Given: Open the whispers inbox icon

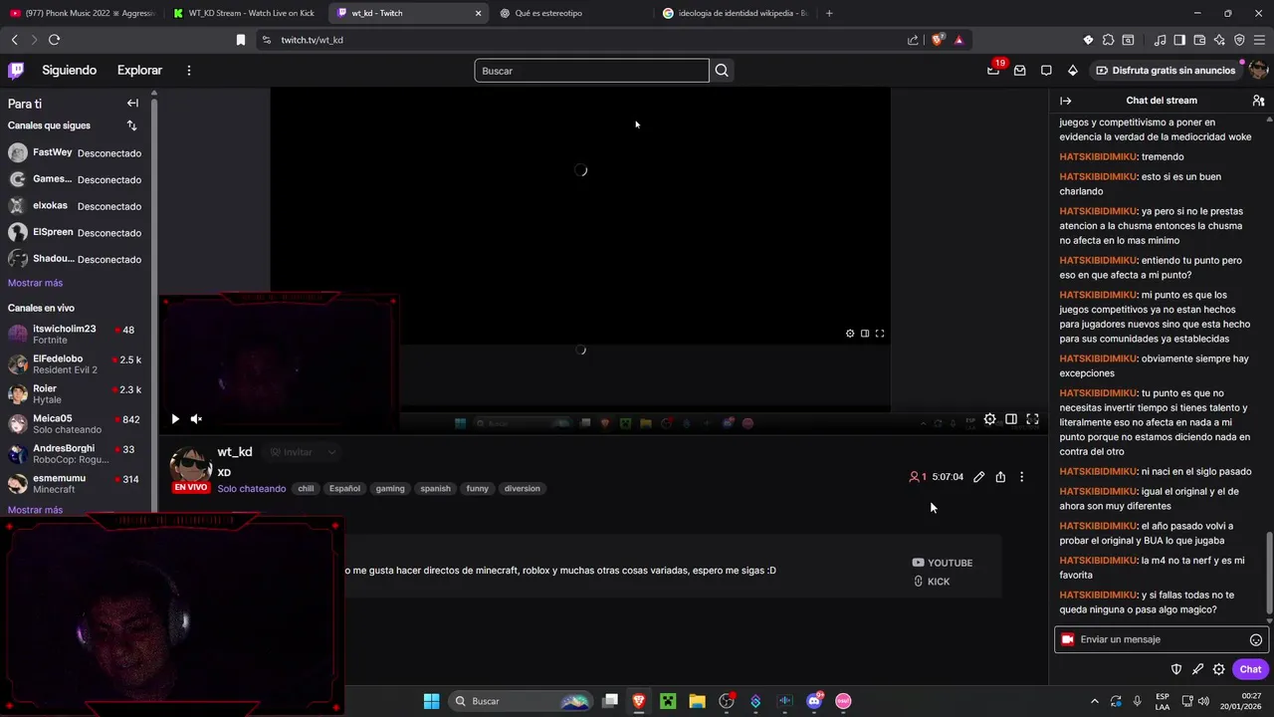Looking at the screenshot, I should click(1019, 71).
